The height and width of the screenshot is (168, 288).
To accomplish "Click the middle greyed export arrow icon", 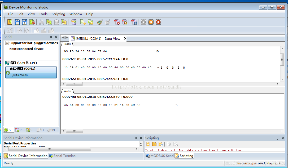I will tap(44, 30).
